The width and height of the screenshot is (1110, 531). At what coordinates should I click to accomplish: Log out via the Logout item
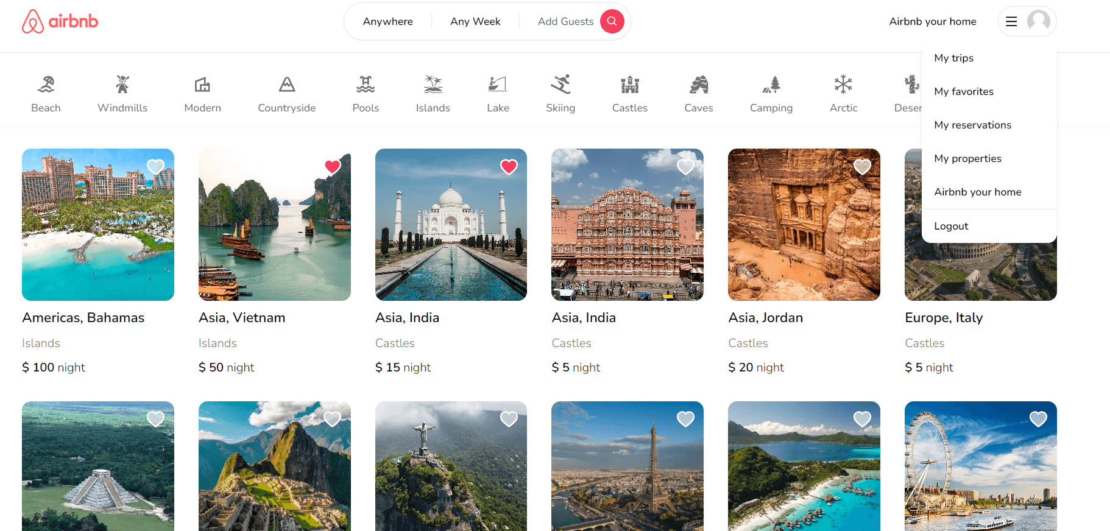click(x=989, y=226)
